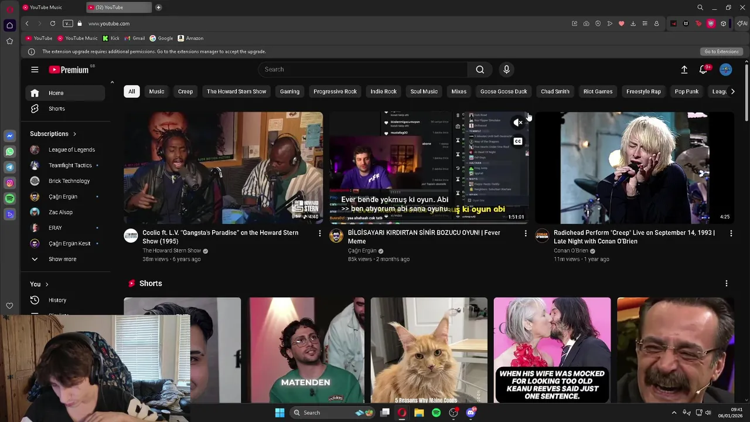The image size is (750, 422).
Task: Select the Freestyle Rap chip
Action: coord(643,91)
